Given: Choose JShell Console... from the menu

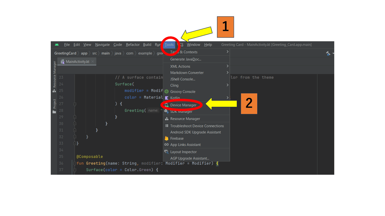Looking at the screenshot, I should pyautogui.click(x=196, y=79).
